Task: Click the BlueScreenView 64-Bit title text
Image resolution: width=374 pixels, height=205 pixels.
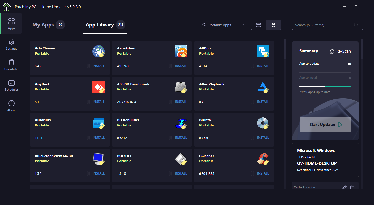Action: tap(54, 156)
